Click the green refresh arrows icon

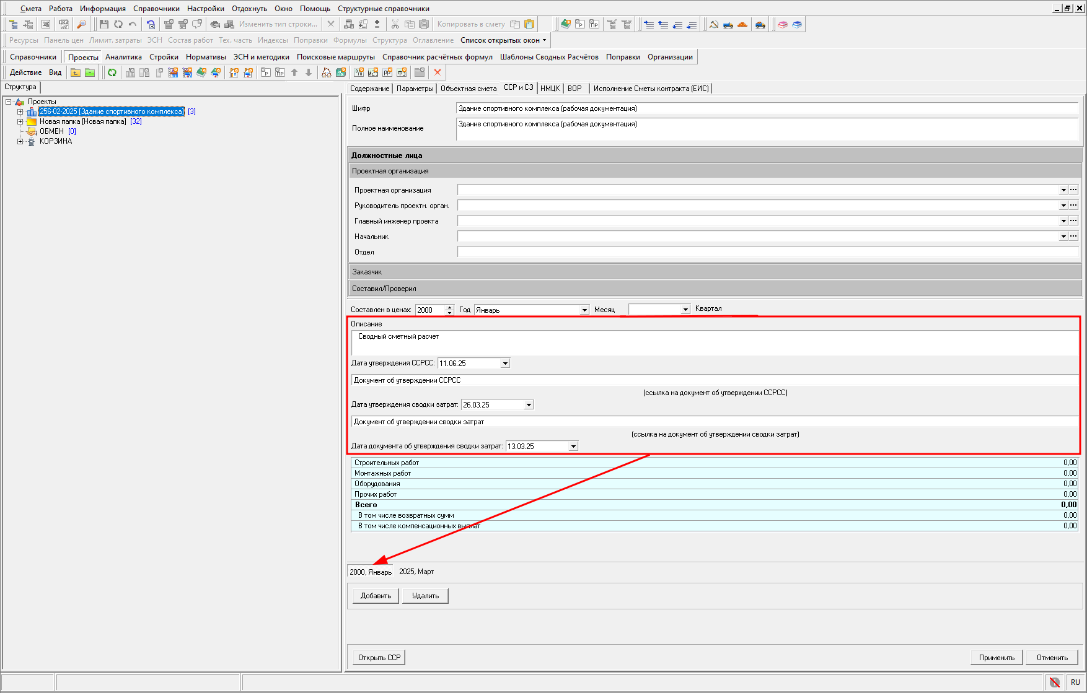tap(112, 72)
